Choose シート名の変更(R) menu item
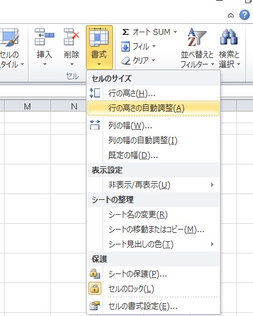Image resolution: width=253 pixels, height=316 pixels. pos(153,214)
